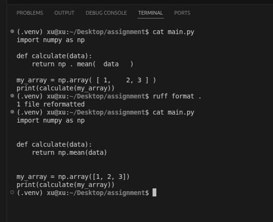Open the OUTPUT tab
The image size is (273, 222).
coord(64,13)
